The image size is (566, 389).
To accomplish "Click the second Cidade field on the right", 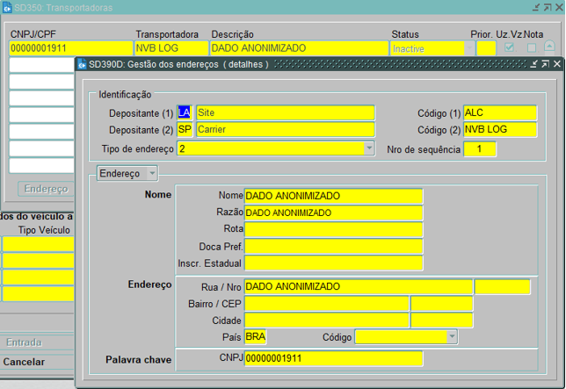I will [441, 321].
